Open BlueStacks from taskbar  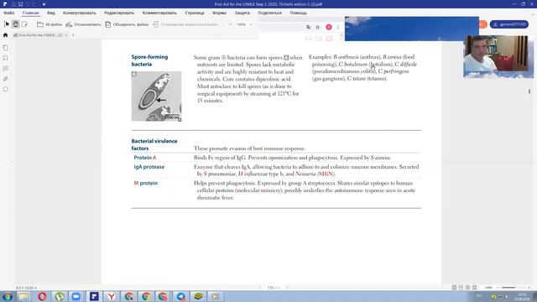click(x=198, y=296)
